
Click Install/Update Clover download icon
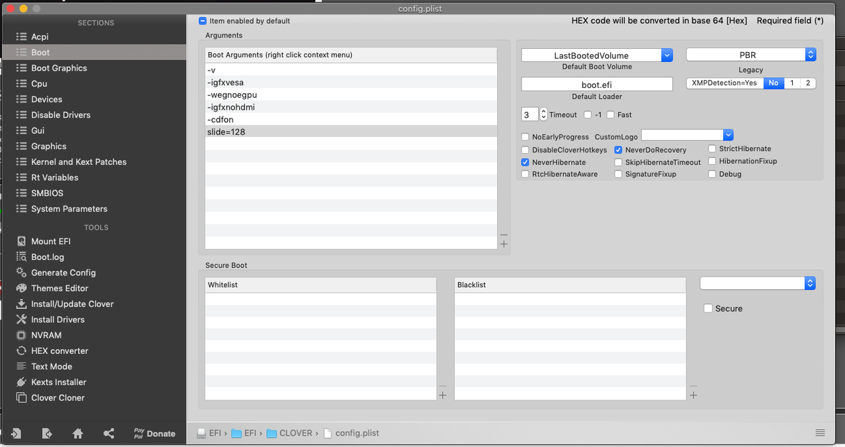click(21, 304)
